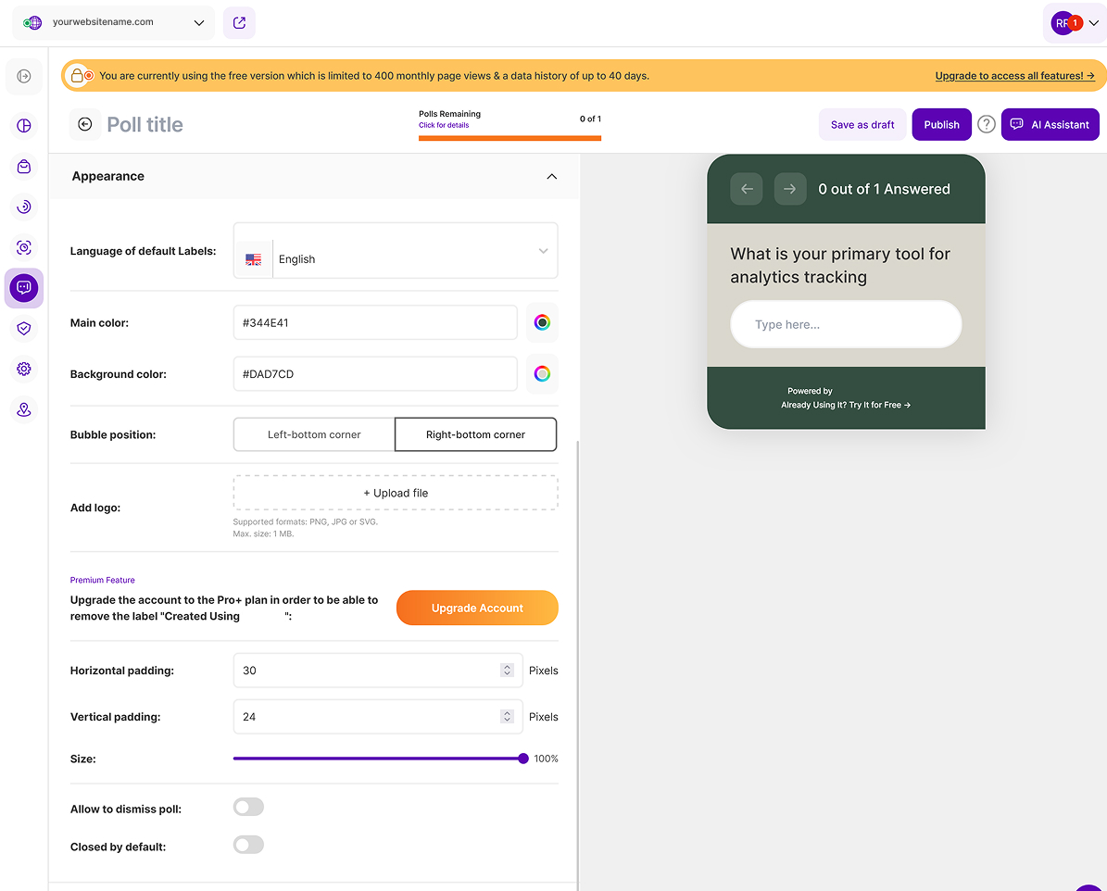This screenshot has width=1107, height=891.
Task: Open the user account menu chevron
Action: click(1094, 23)
